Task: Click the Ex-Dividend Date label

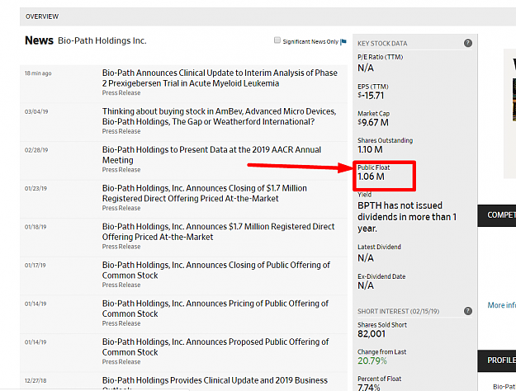Action: coord(381,276)
